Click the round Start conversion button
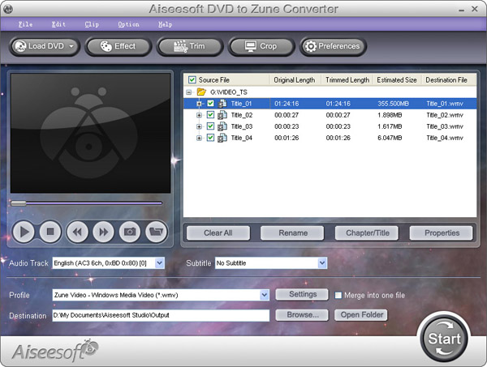487x367 pixels. (444, 339)
